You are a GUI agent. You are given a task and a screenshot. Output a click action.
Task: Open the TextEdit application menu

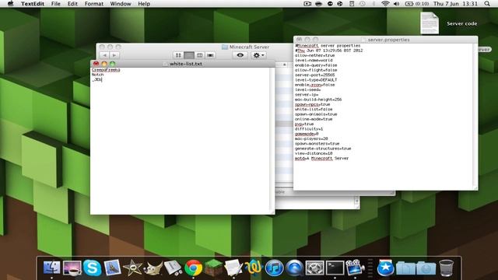click(33, 4)
